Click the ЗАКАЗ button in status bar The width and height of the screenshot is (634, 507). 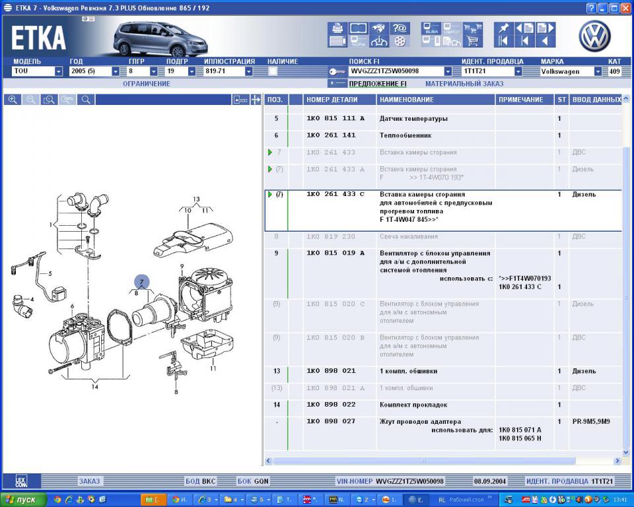89,481
